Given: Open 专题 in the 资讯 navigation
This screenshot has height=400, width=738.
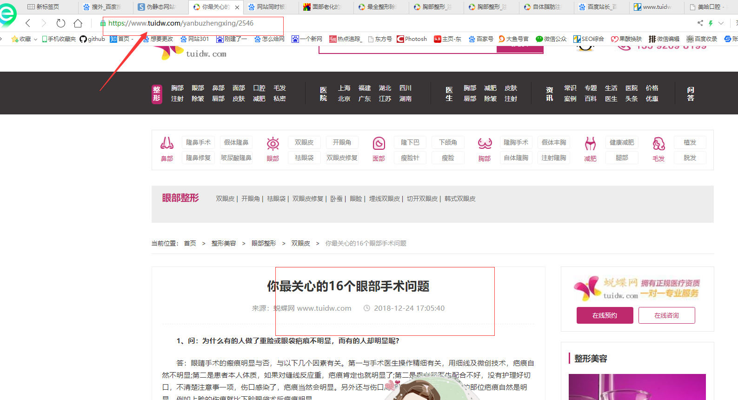Looking at the screenshot, I should coord(591,88).
